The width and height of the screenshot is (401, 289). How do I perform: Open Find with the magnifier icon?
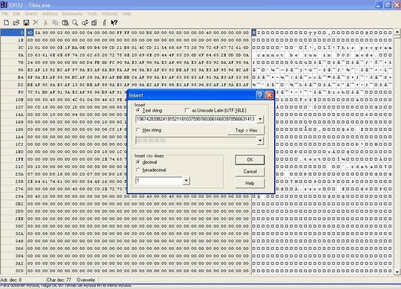75,23
